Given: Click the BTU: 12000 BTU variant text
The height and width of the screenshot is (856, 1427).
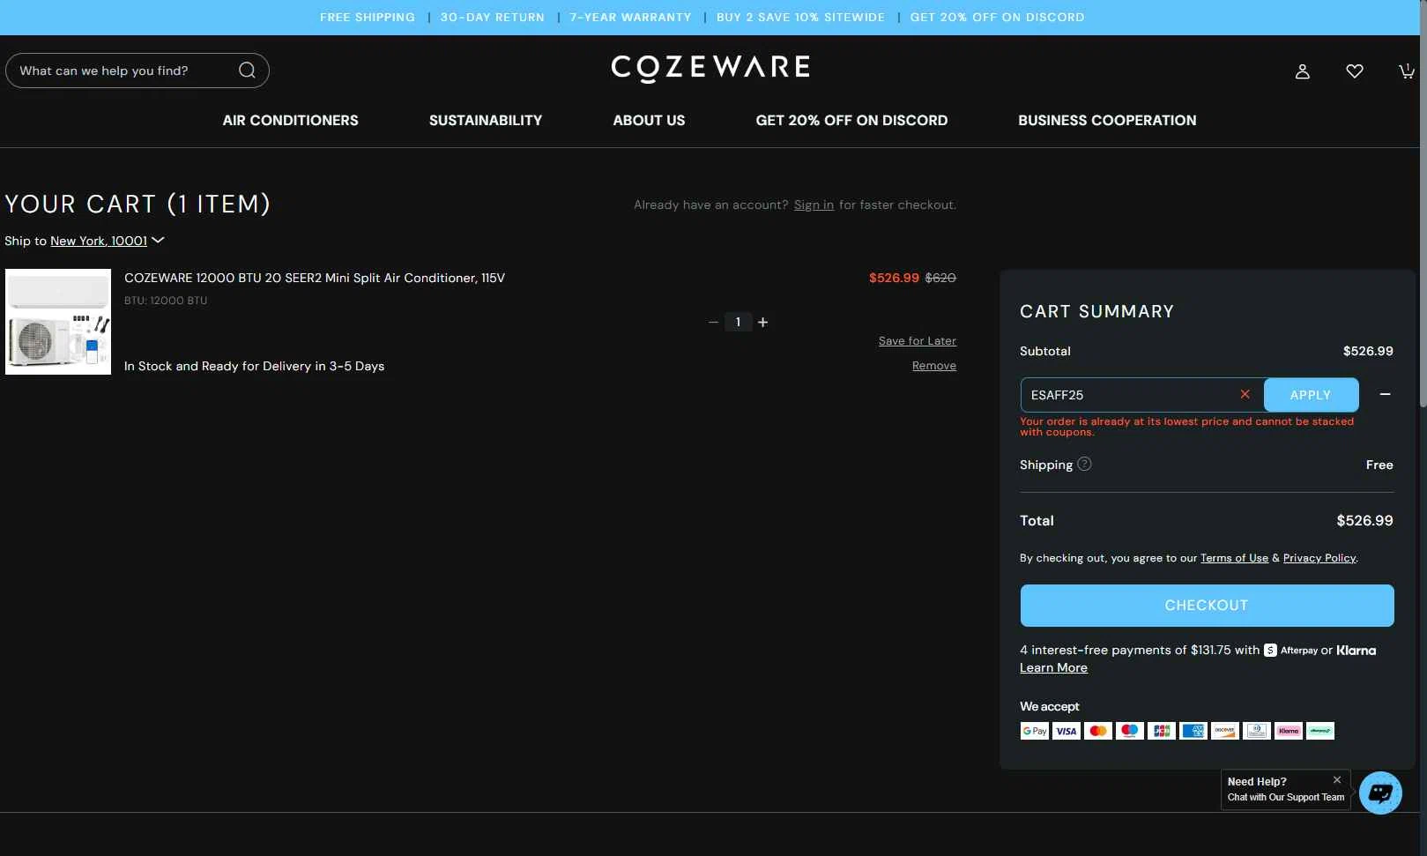Looking at the screenshot, I should [166, 301].
